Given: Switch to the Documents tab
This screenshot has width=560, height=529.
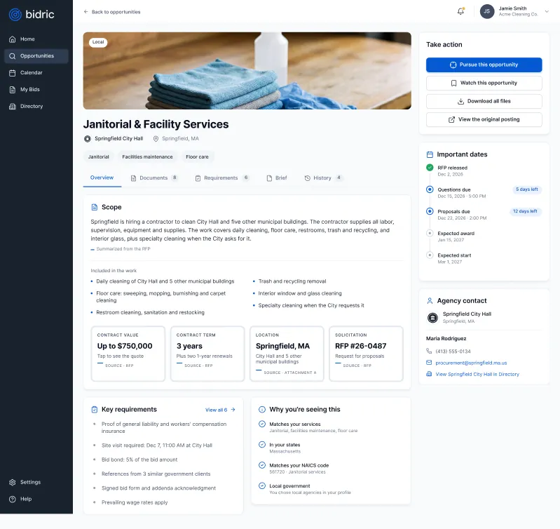Looking at the screenshot, I should [154, 178].
